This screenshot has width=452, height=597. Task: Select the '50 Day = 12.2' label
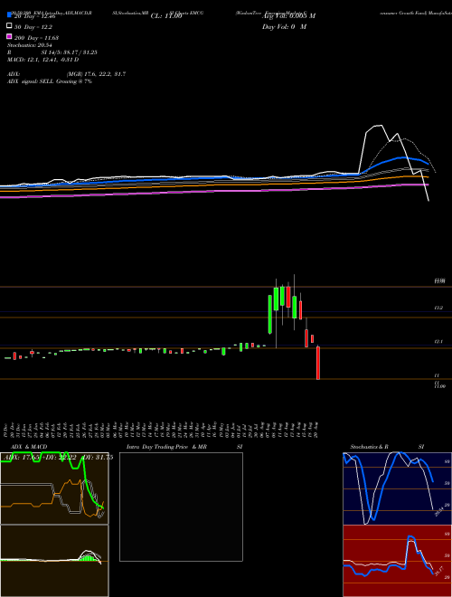tap(33, 27)
